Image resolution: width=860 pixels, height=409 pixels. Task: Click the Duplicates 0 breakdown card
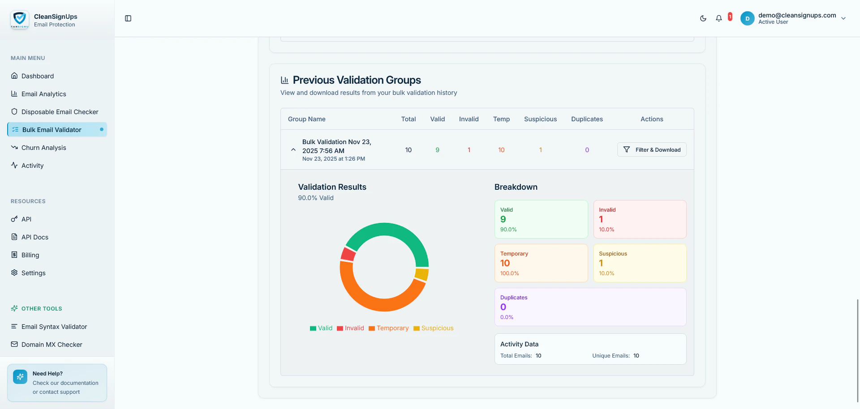pos(590,307)
